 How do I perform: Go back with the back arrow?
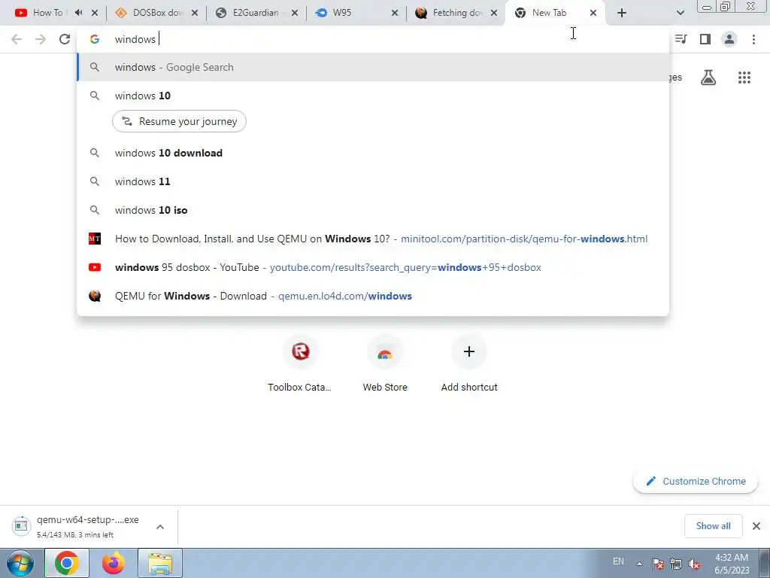17,39
